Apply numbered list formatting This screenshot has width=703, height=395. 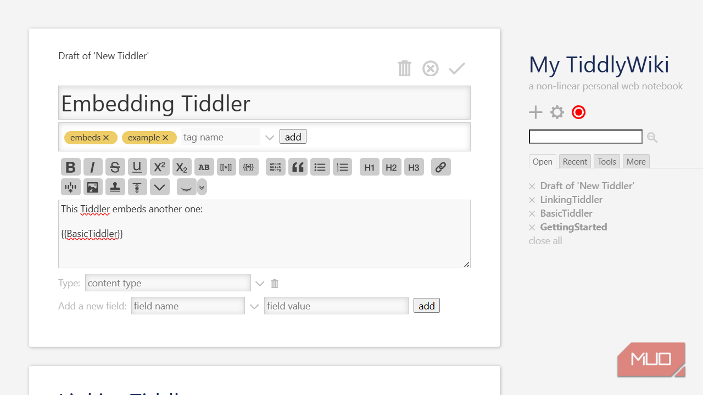342,167
